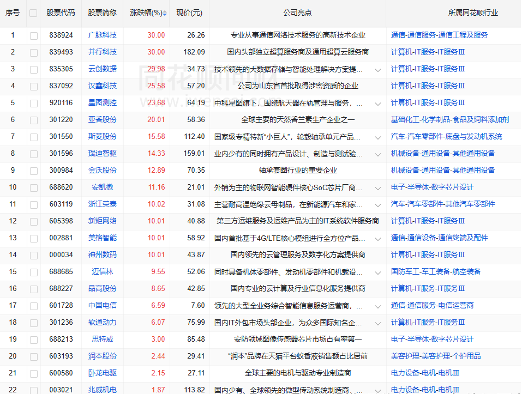
Task: Click stock code 600580
Action: 61,373
